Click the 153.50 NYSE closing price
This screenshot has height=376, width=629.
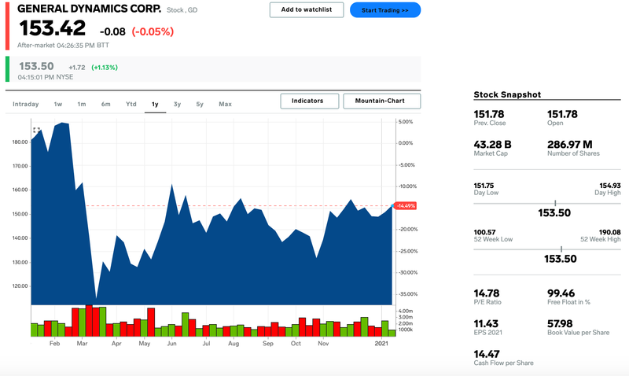pos(36,66)
